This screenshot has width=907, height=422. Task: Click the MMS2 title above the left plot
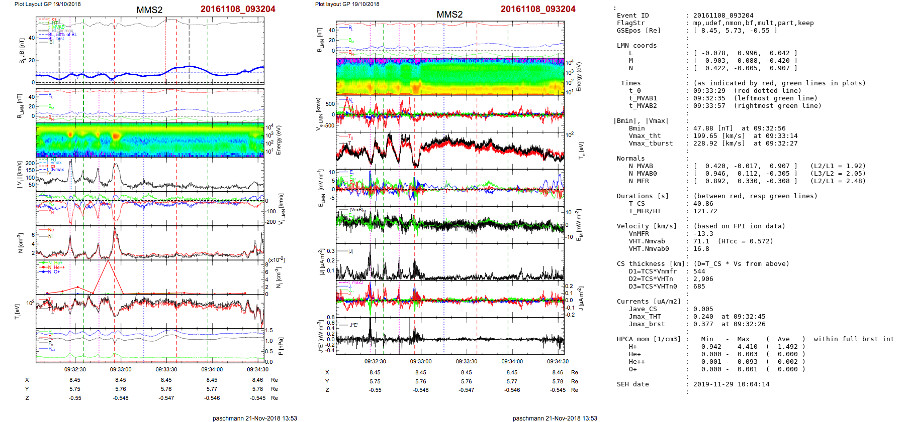pos(149,10)
